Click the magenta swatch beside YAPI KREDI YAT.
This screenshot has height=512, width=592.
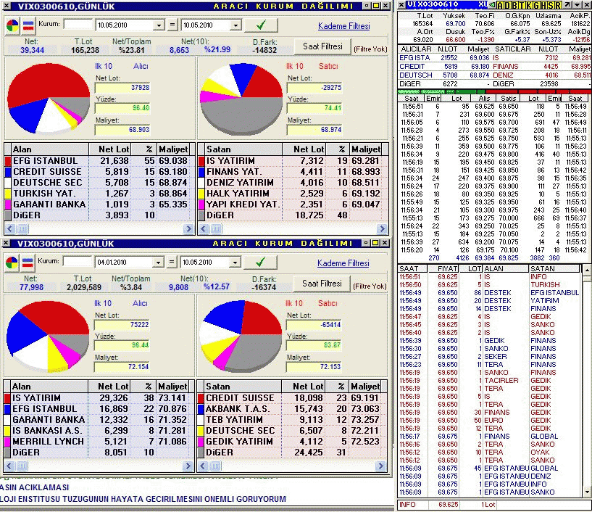coord(201,205)
